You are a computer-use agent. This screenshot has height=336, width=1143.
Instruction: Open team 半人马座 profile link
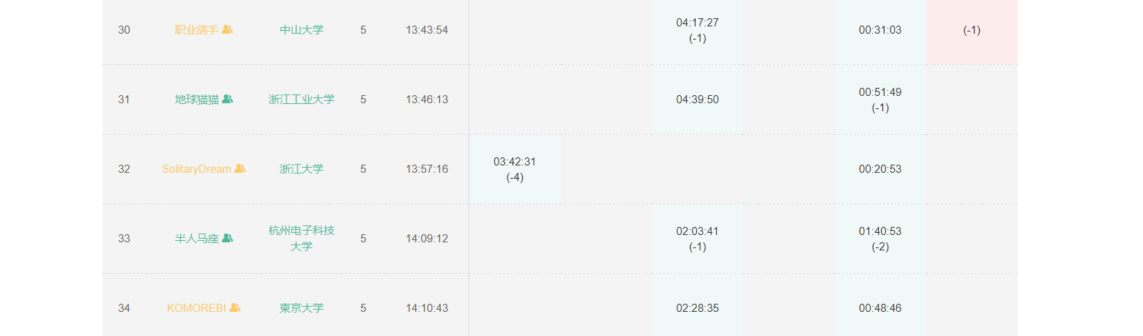pos(196,239)
